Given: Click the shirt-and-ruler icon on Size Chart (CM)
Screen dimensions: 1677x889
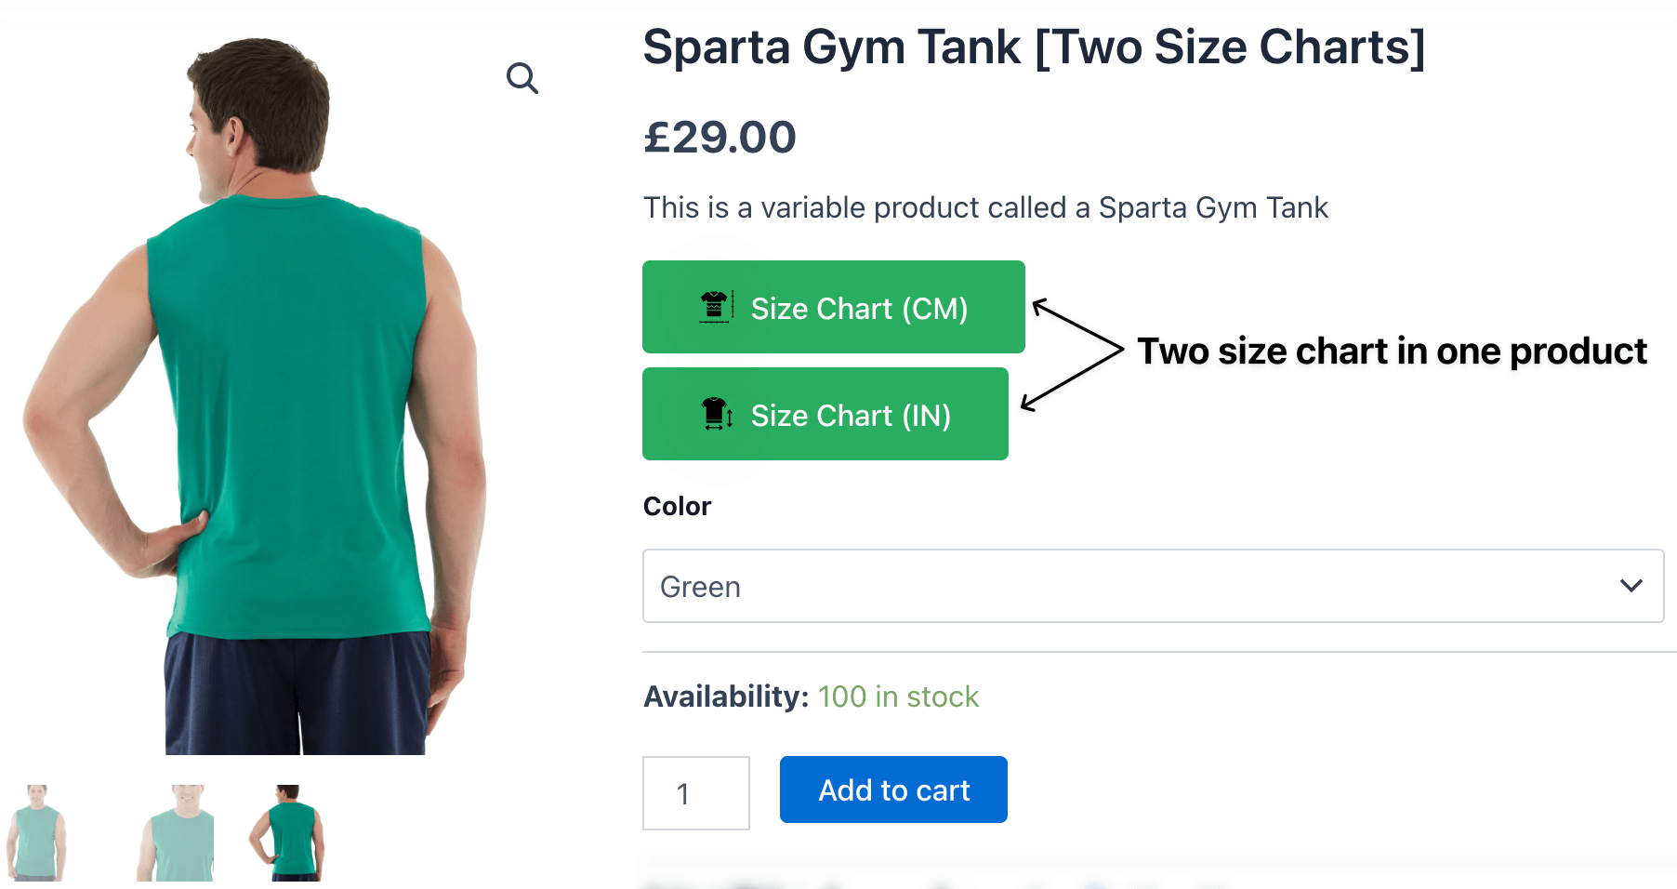Looking at the screenshot, I should click(x=714, y=307).
